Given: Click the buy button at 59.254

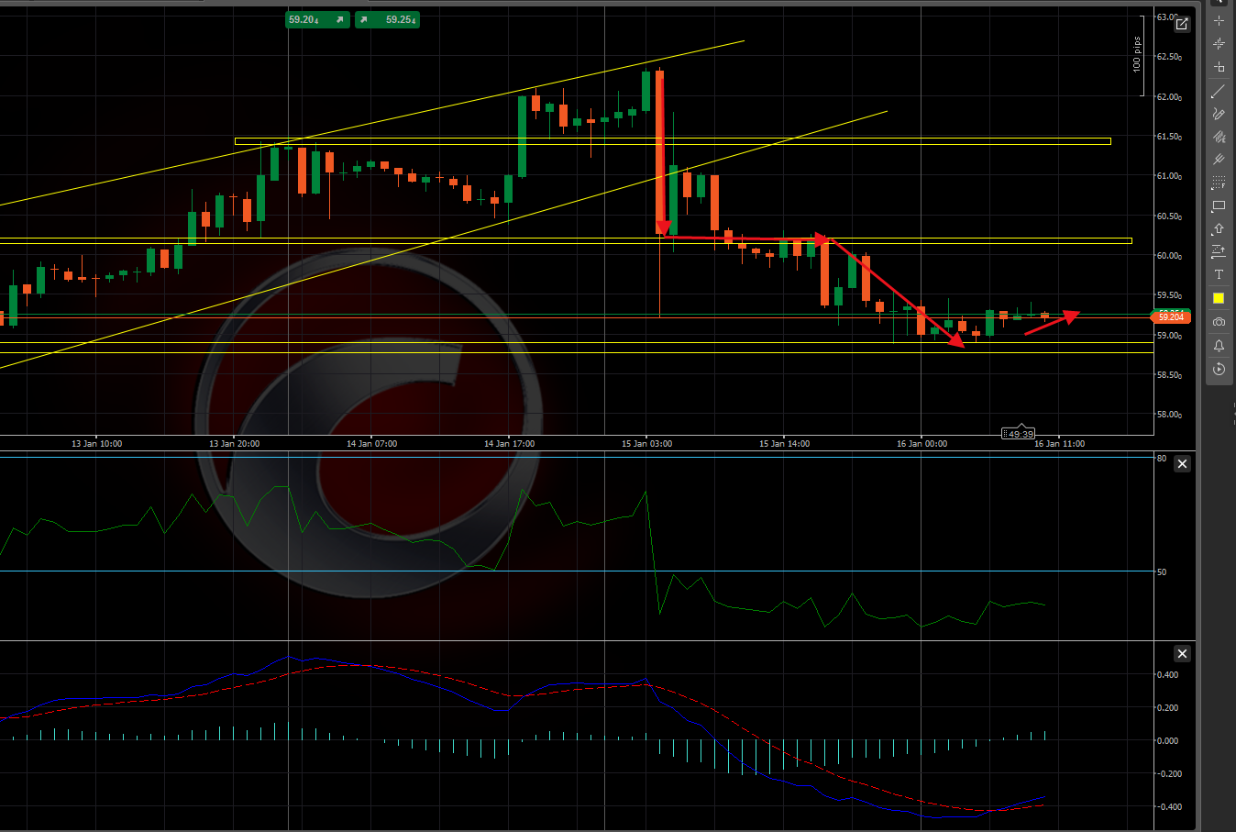Looking at the screenshot, I should pos(387,19).
